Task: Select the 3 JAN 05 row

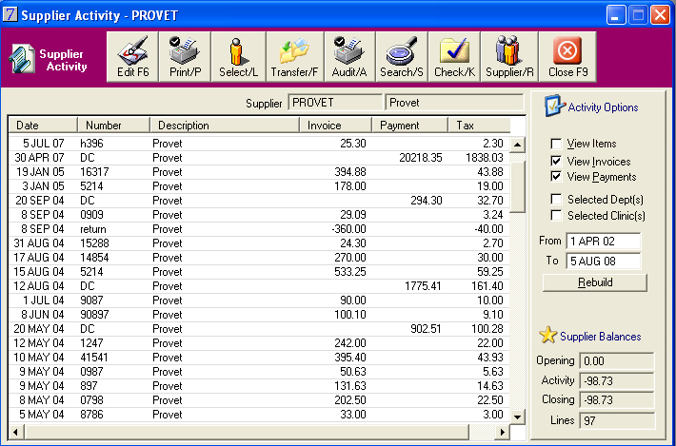Action: [x=259, y=186]
